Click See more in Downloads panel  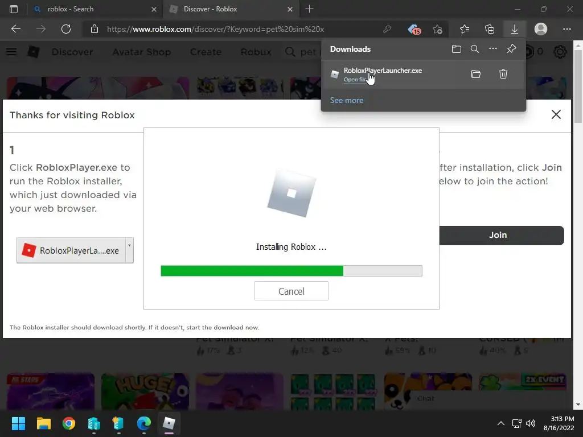[347, 100]
